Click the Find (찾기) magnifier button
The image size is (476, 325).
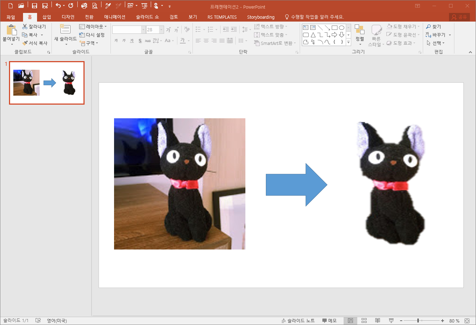coord(434,27)
